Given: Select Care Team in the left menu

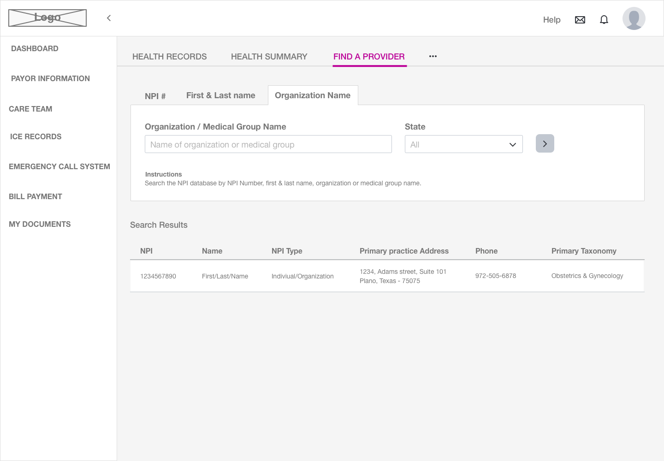Looking at the screenshot, I should tap(30, 109).
